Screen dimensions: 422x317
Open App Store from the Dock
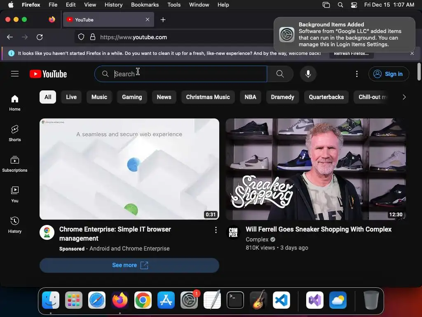coord(166,300)
